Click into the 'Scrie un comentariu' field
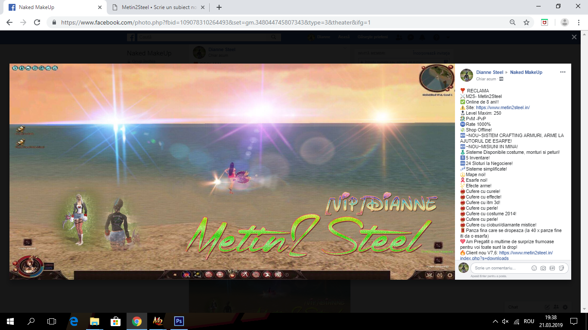The height and width of the screenshot is (330, 588). [x=501, y=268]
